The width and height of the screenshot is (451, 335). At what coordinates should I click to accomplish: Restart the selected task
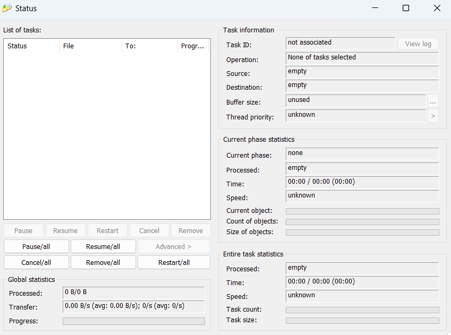pyautogui.click(x=107, y=230)
